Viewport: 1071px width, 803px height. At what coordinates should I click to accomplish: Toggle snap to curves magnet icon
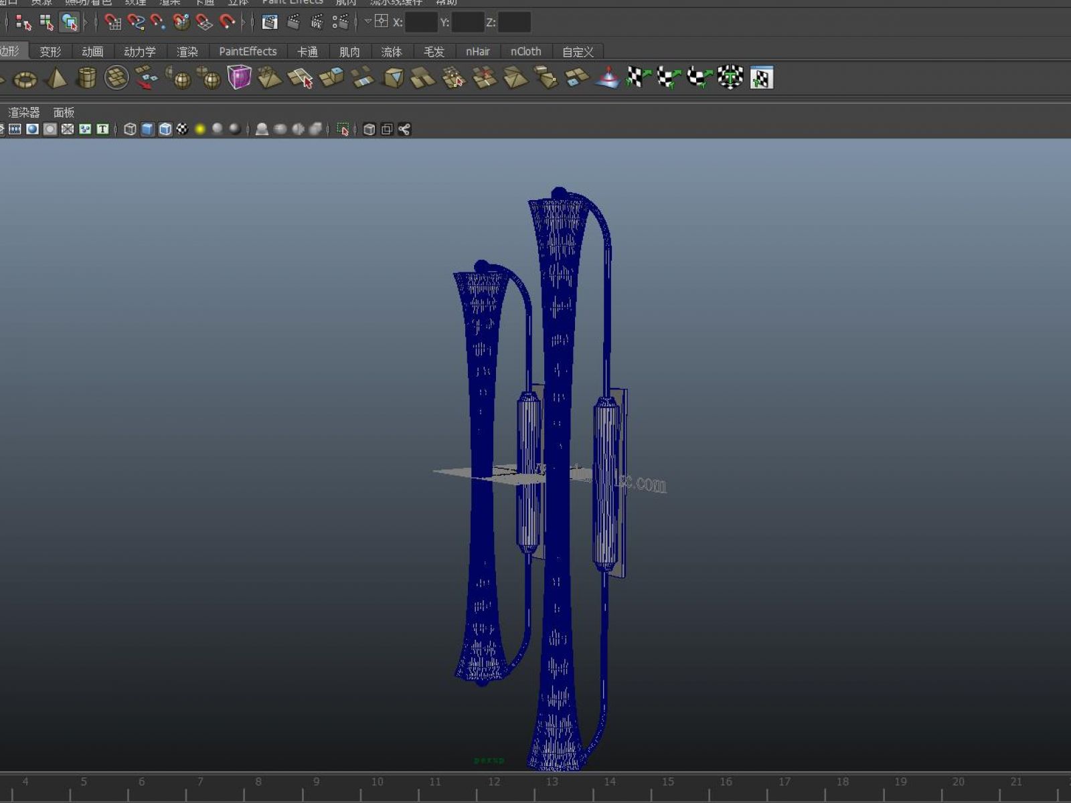click(x=136, y=23)
